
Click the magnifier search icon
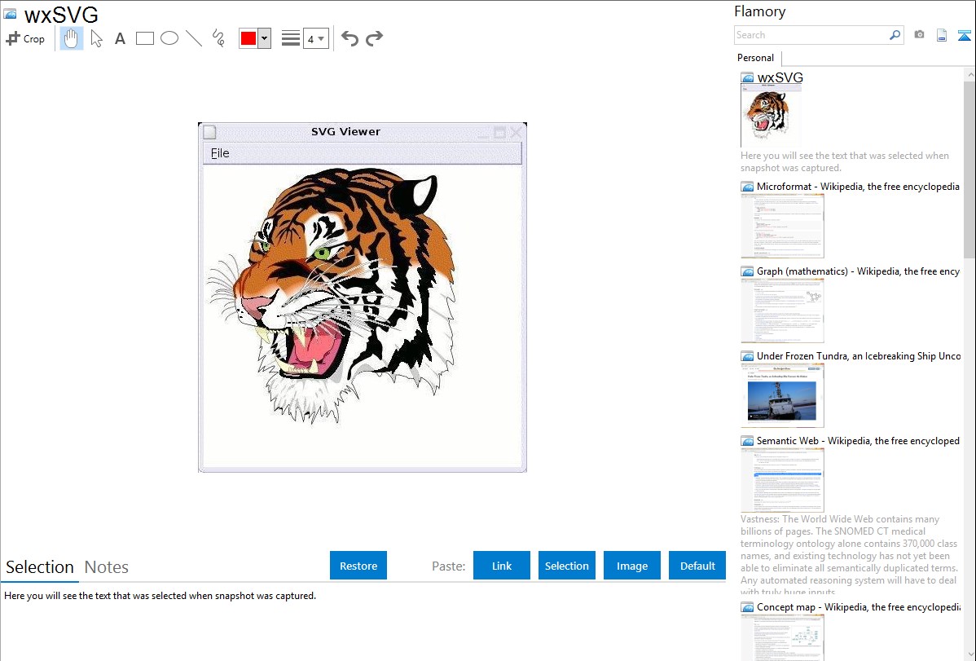895,35
